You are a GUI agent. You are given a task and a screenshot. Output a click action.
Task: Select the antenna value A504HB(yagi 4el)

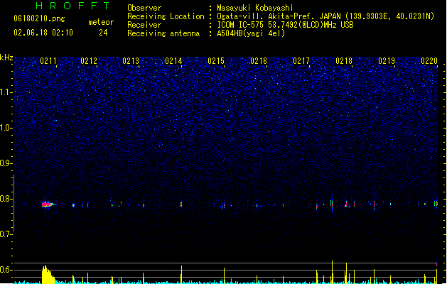[x=251, y=33]
